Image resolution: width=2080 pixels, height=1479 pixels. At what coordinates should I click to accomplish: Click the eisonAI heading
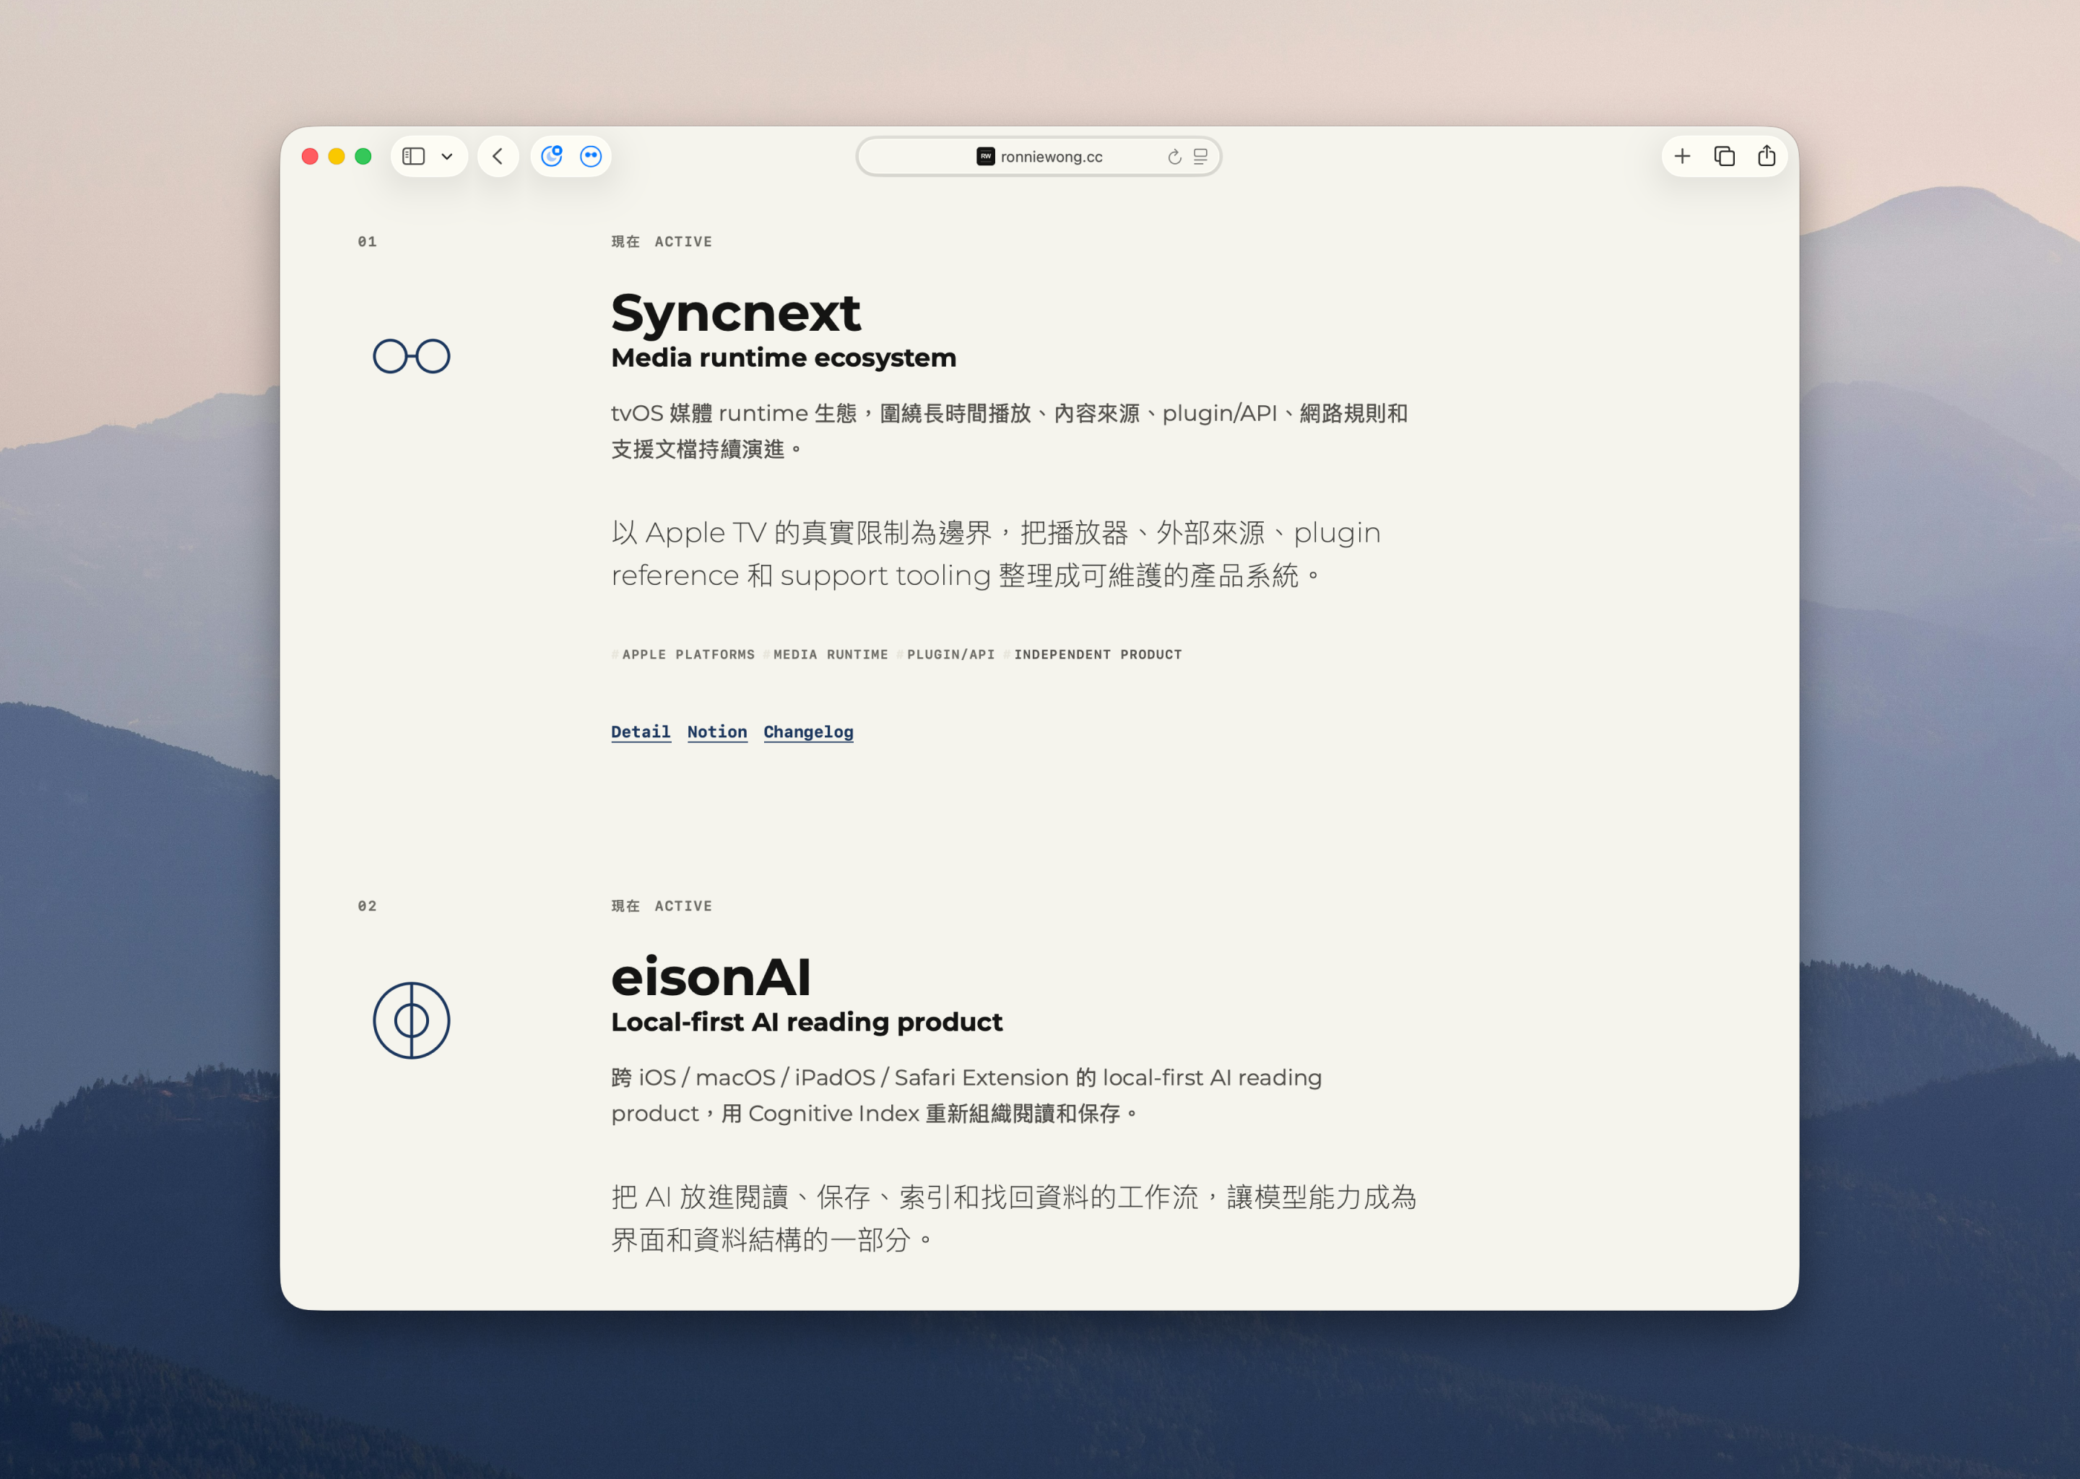coord(711,977)
